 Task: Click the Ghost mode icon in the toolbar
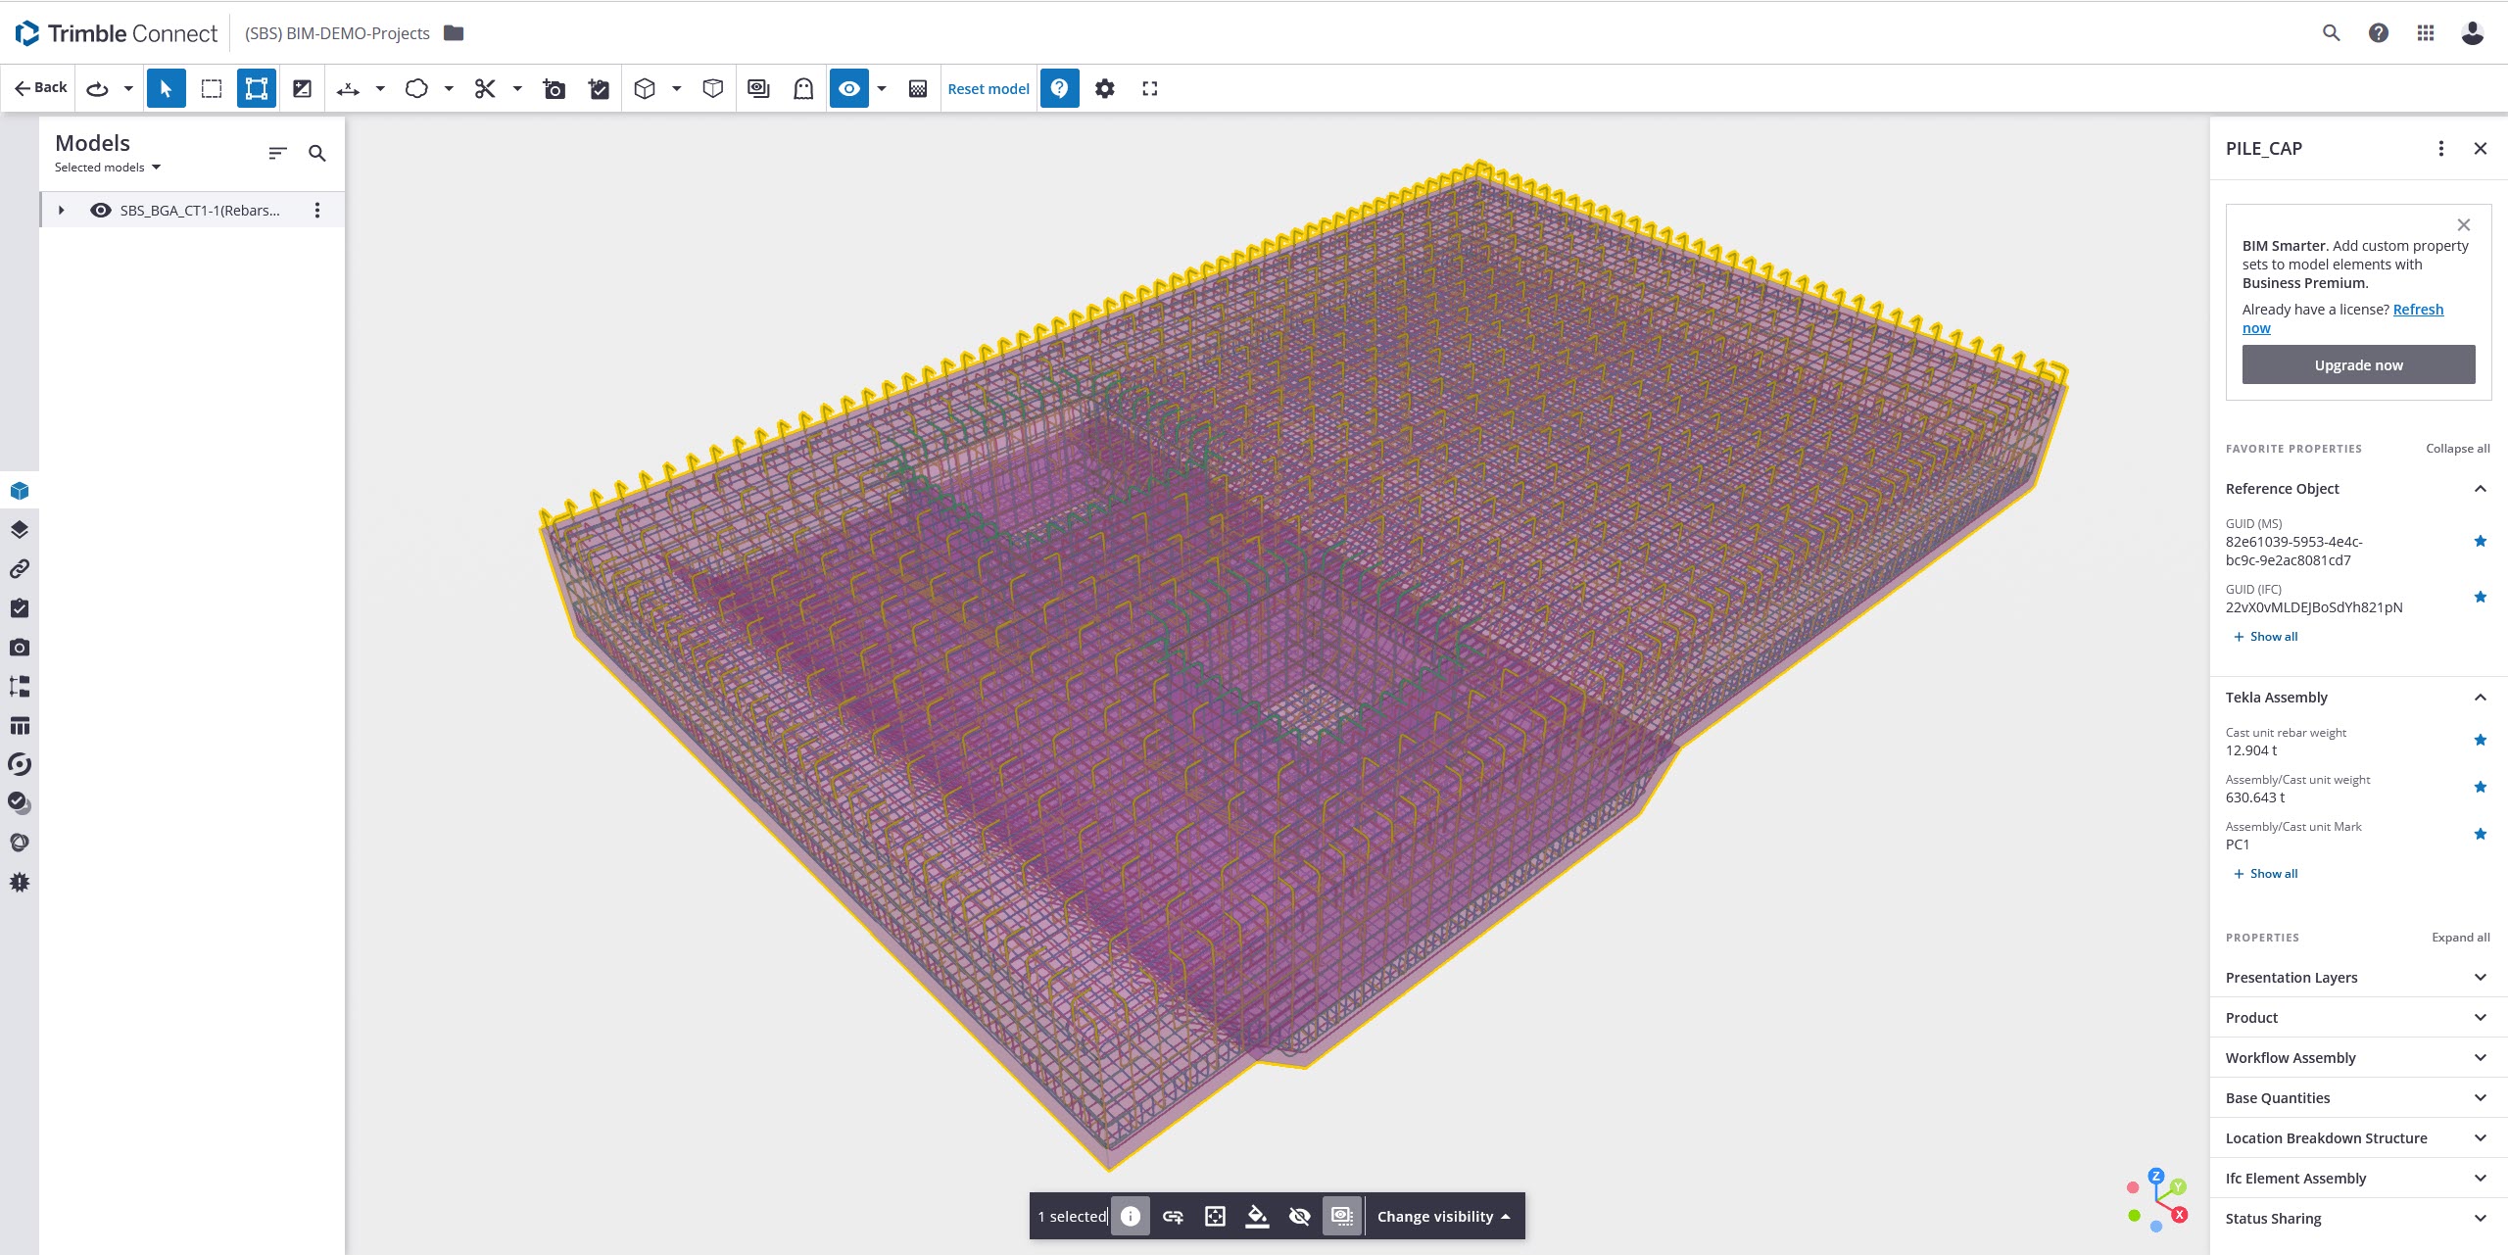point(801,88)
